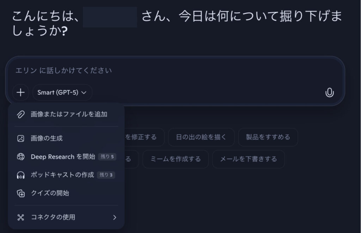Screen dimensions: 361x233
Task: Open the Smart (GPT-5) model dropdown
Action: tap(62, 93)
